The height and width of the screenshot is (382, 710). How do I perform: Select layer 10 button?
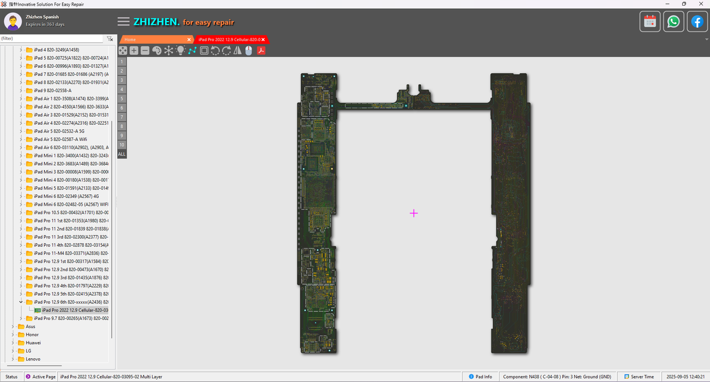point(122,145)
